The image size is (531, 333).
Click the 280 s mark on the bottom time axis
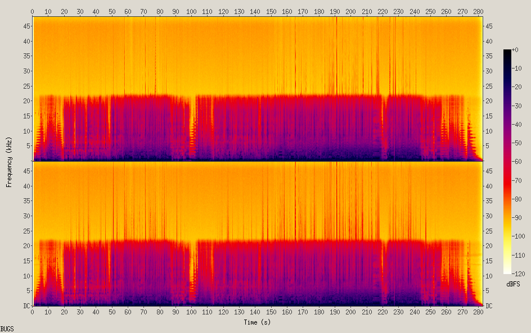point(478,312)
